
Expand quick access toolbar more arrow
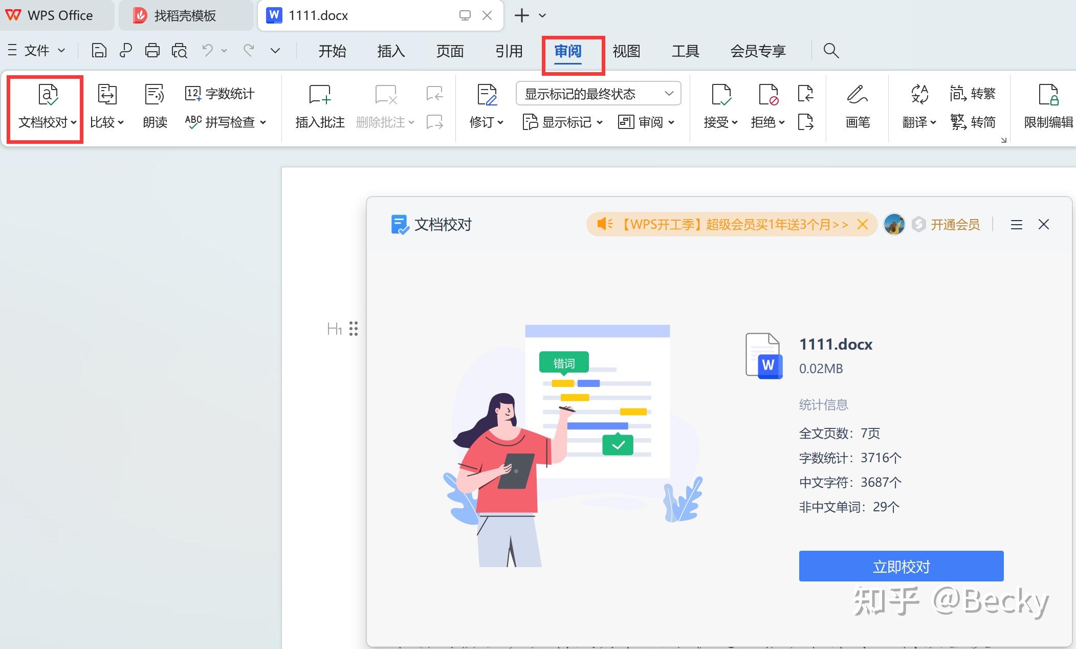[275, 51]
